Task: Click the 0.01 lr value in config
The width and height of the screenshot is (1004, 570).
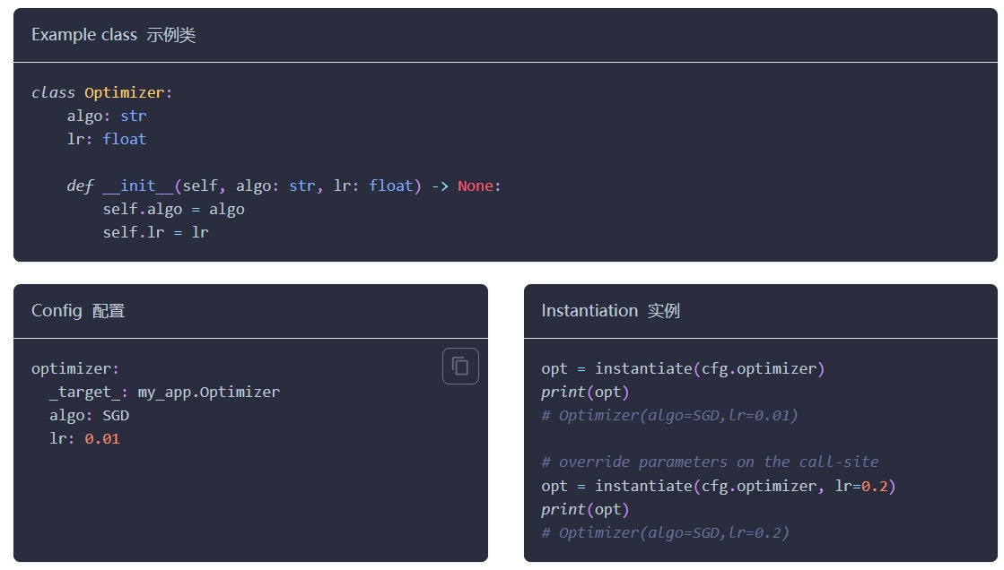Action: click(x=101, y=439)
